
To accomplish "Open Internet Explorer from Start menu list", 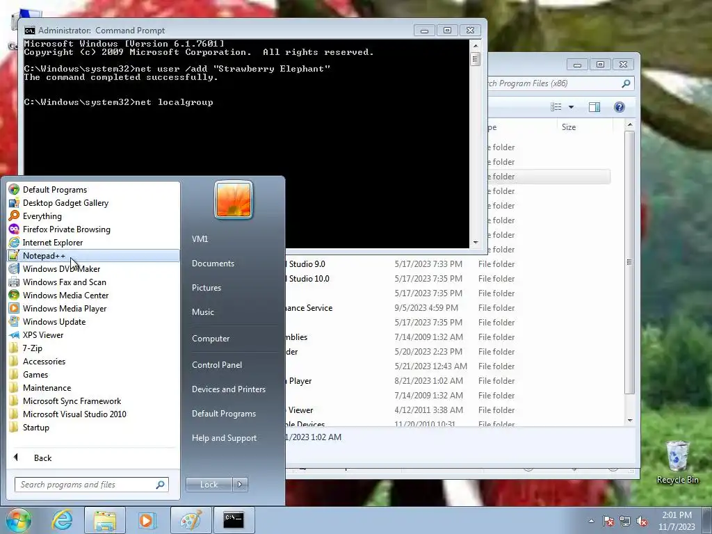I will point(93,243).
